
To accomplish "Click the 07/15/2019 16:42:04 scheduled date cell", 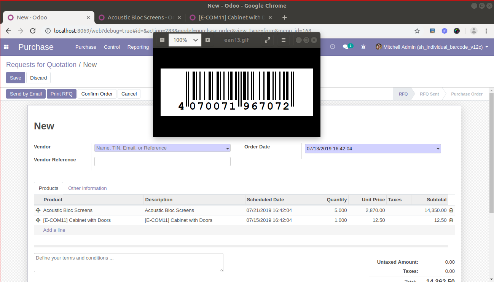I will [x=280, y=220].
